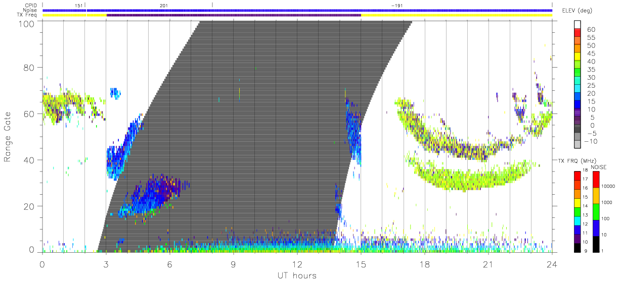The height and width of the screenshot is (286, 621).
Task: Click ELEV colorbar label '-10'
Action: 592,141
